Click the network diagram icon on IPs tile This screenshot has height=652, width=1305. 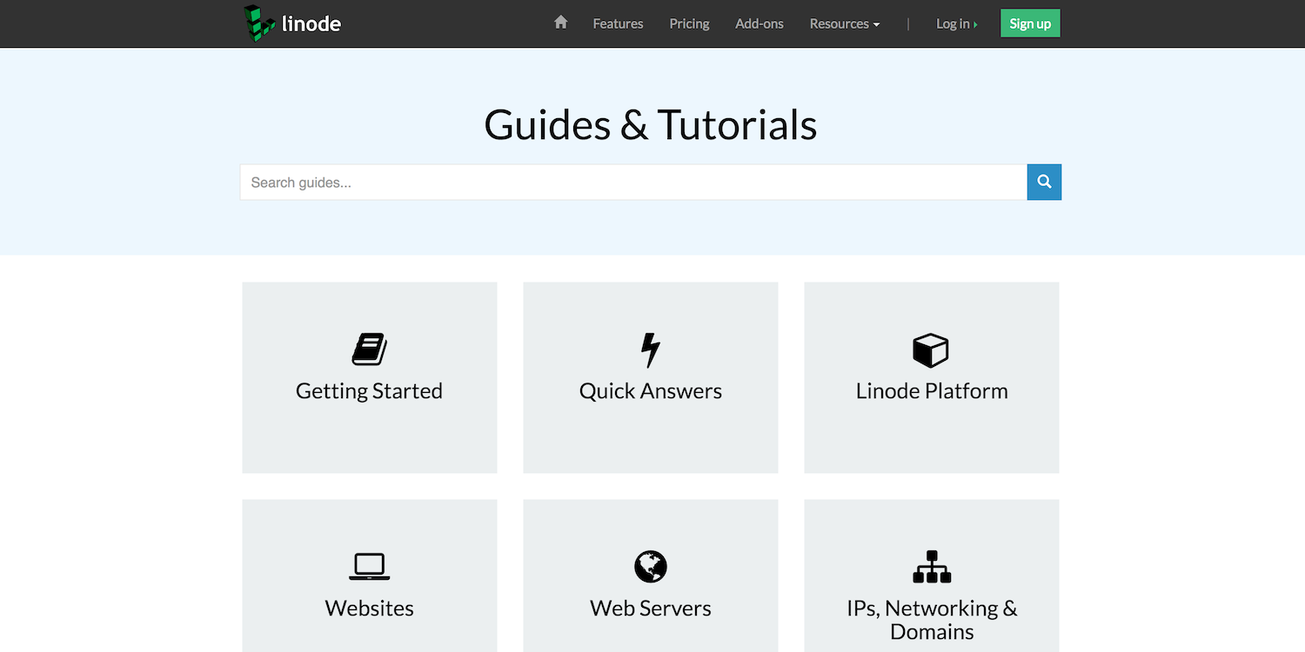tap(931, 566)
